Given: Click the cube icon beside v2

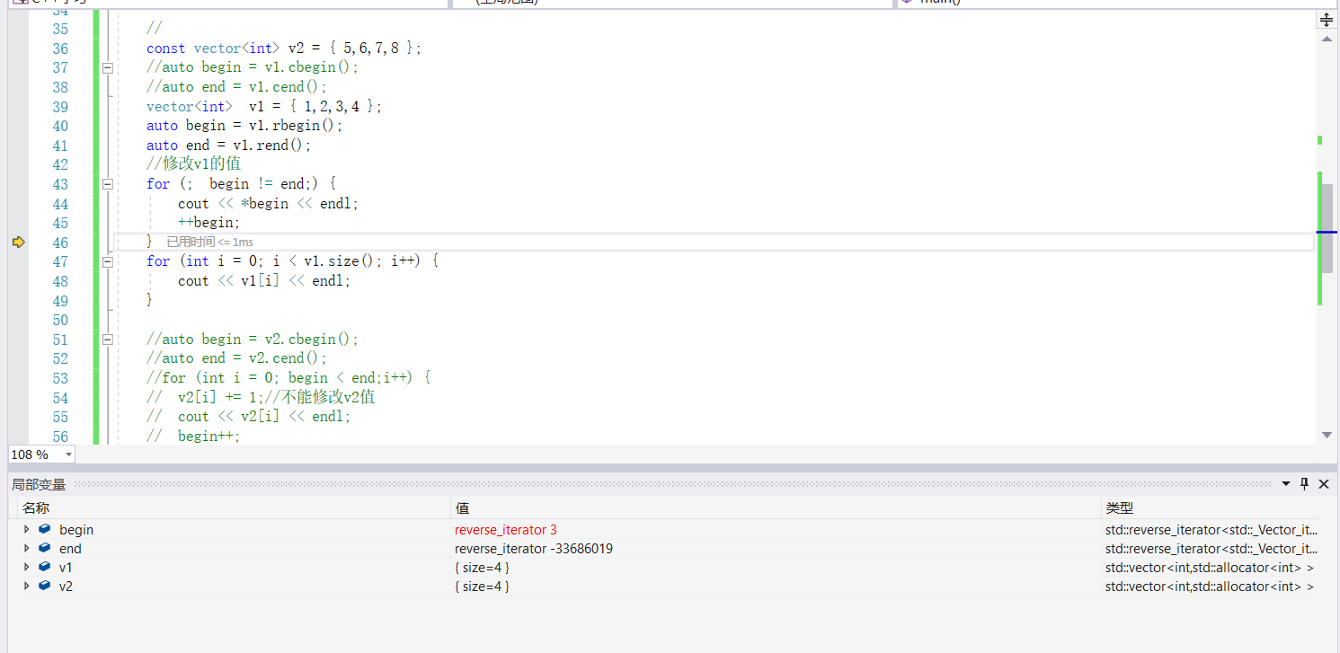Looking at the screenshot, I should tap(45, 586).
